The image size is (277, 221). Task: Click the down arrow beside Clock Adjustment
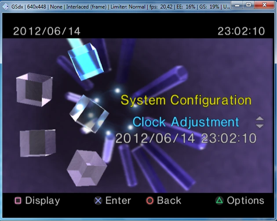[259, 126]
